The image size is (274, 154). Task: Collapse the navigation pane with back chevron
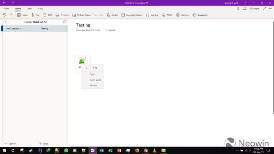6,22
